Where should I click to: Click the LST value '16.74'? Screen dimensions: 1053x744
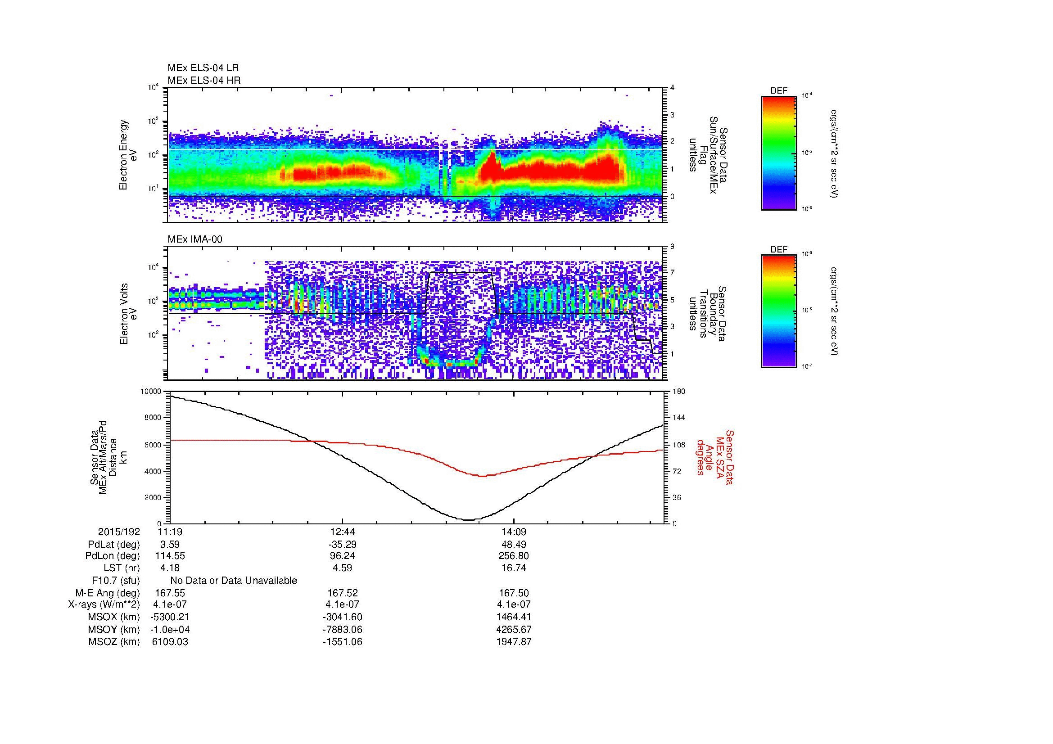click(x=514, y=568)
